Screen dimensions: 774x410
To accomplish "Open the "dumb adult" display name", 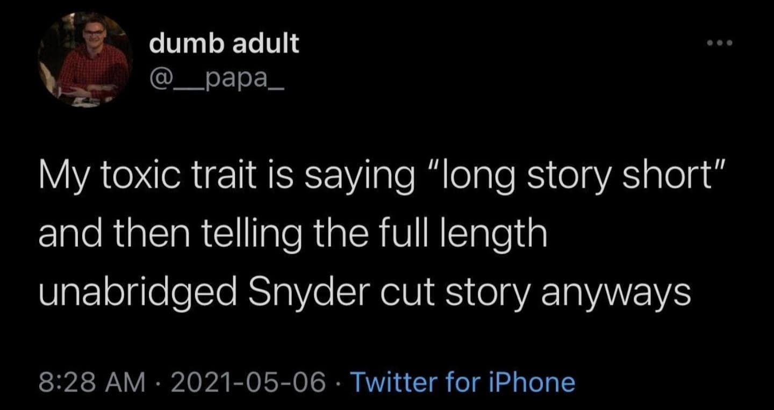I will pyautogui.click(x=224, y=44).
